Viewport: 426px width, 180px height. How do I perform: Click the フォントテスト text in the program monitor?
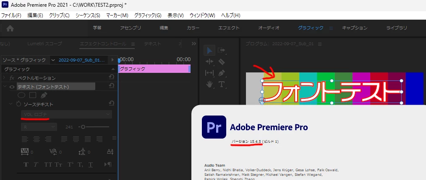click(x=332, y=92)
